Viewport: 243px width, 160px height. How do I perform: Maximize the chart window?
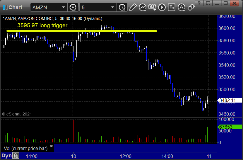[x=225, y=3]
